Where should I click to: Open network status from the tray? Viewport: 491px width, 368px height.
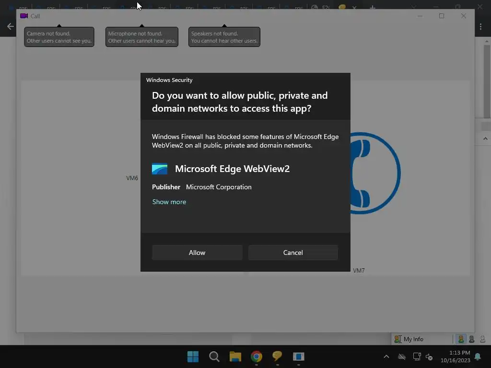[x=417, y=356]
